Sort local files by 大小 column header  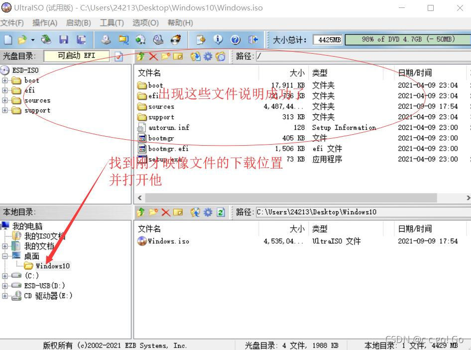point(297,229)
